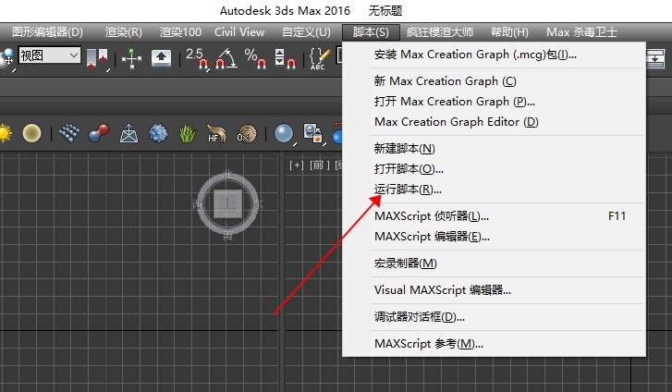Click the [前] viewport view label
Image resolution: width=672 pixels, height=392 pixels.
(x=319, y=165)
